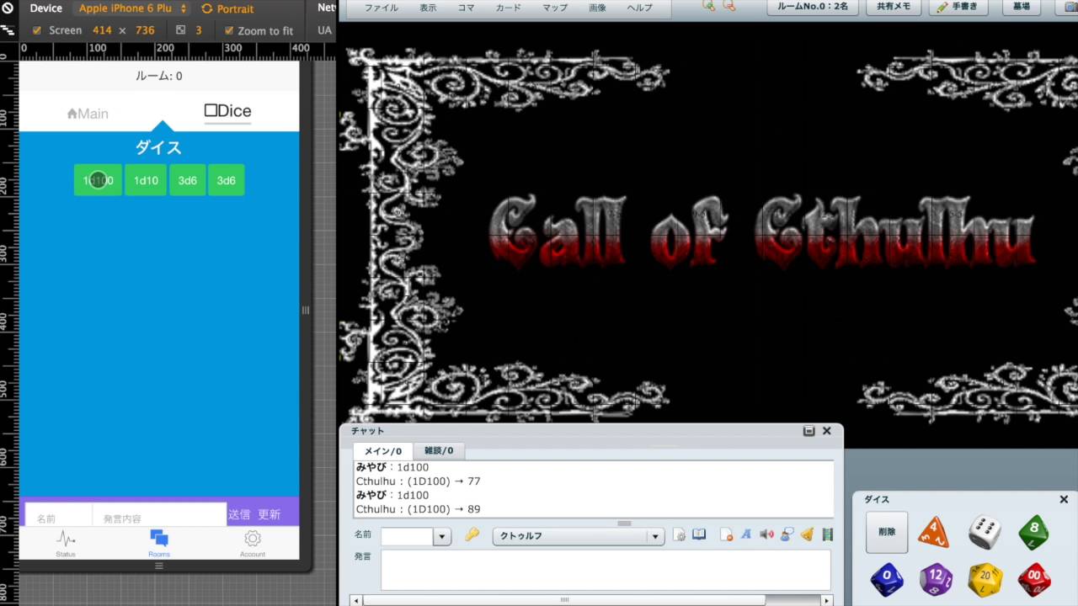
Task: Click the orange d4 die
Action: click(933, 531)
